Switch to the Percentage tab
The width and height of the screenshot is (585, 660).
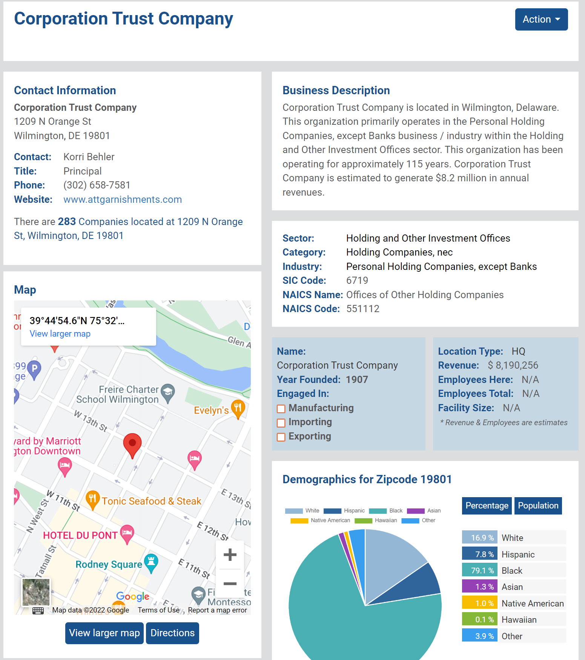click(487, 506)
